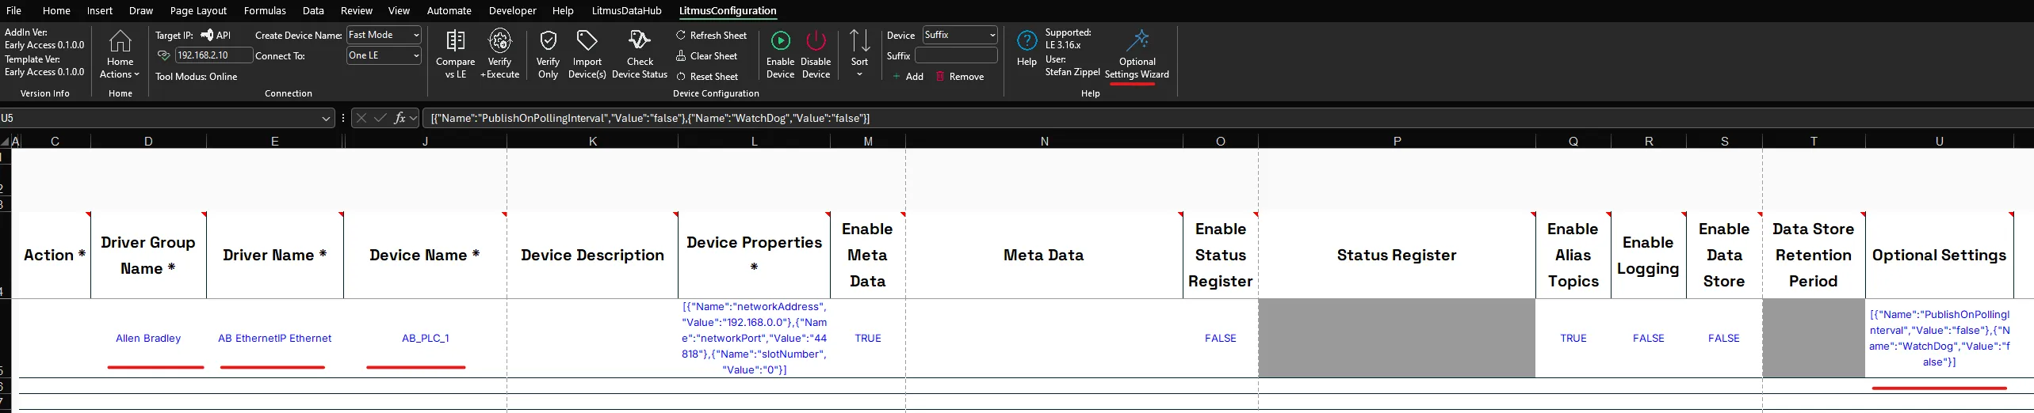Click Verify Only shield icon
This screenshot has width=2034, height=413.
coord(548,40)
